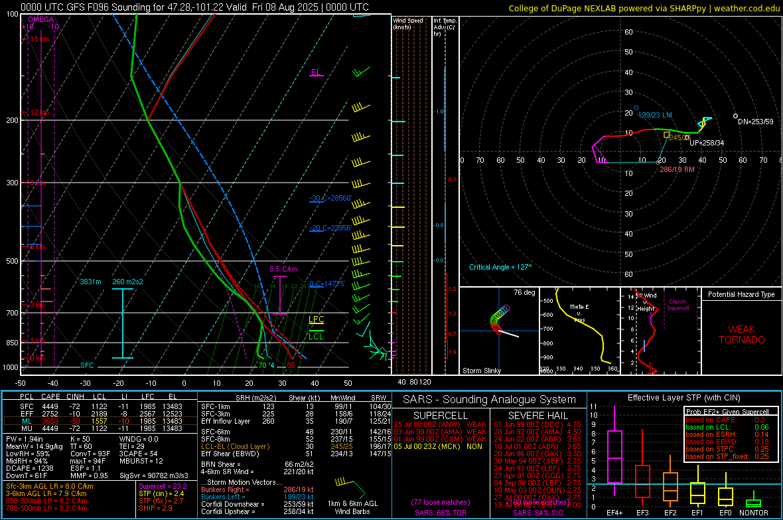Screen dimensions: 783x520
Task: Click the Corfidi Downshear = 253/59 kt line
Action: [x=257, y=505]
